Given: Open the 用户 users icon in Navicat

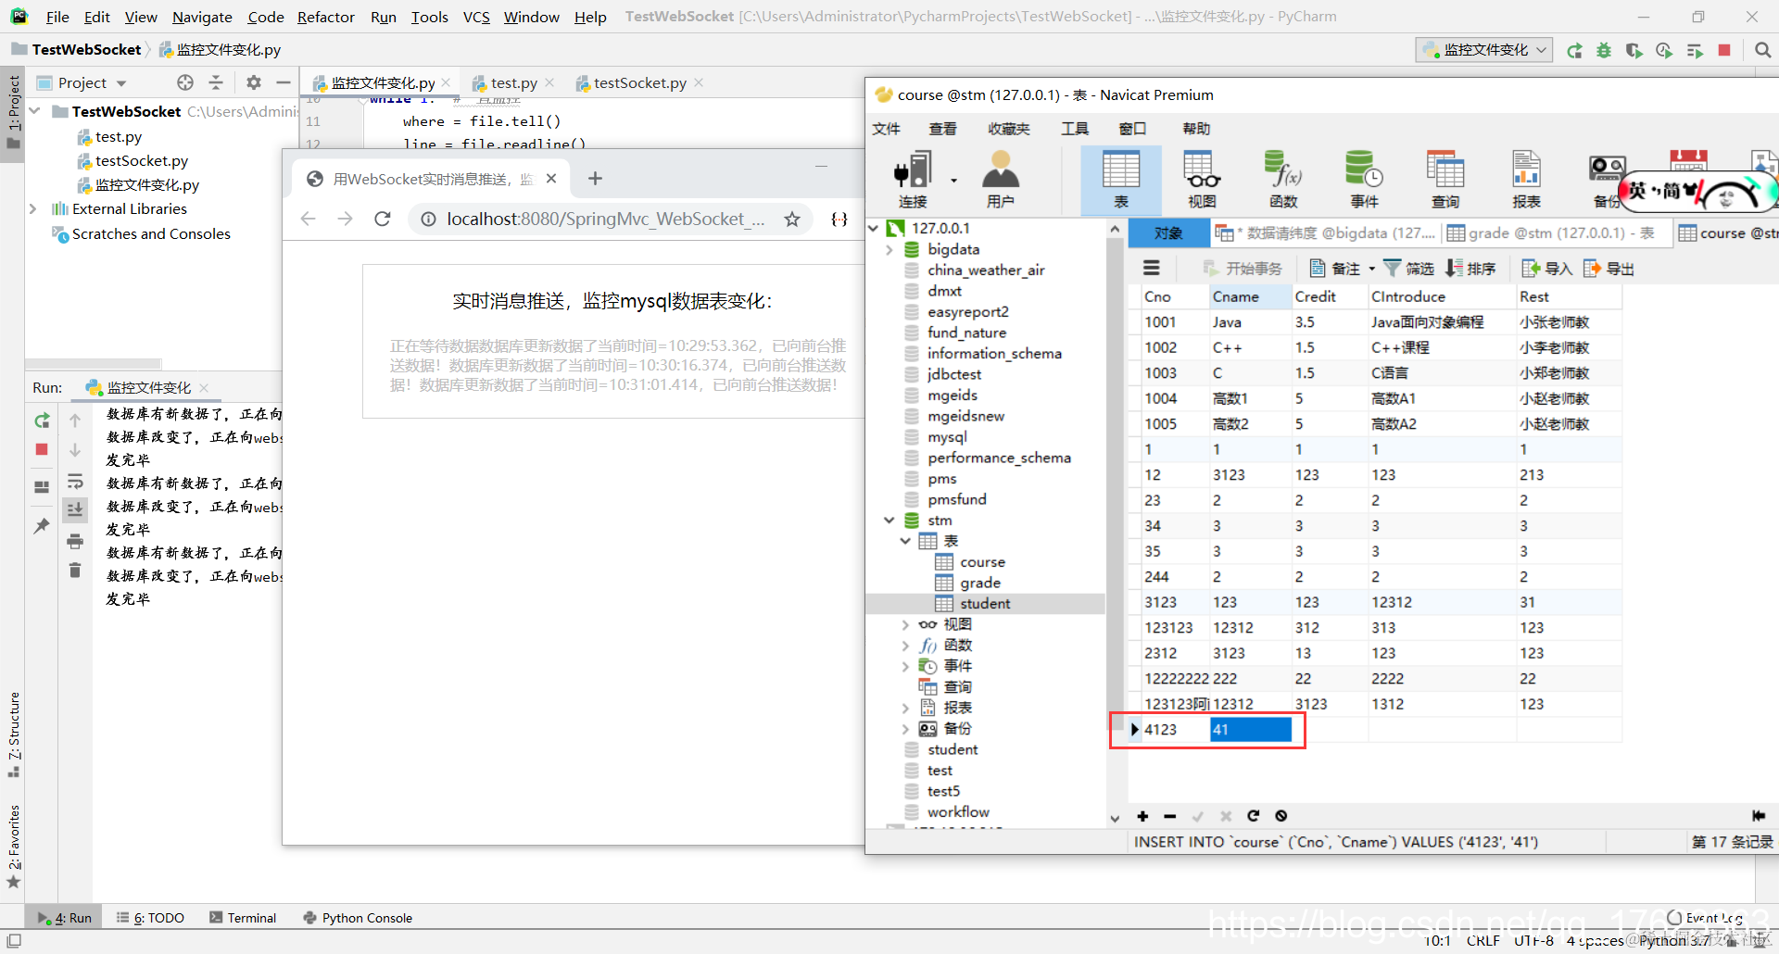Looking at the screenshot, I should 1000,180.
